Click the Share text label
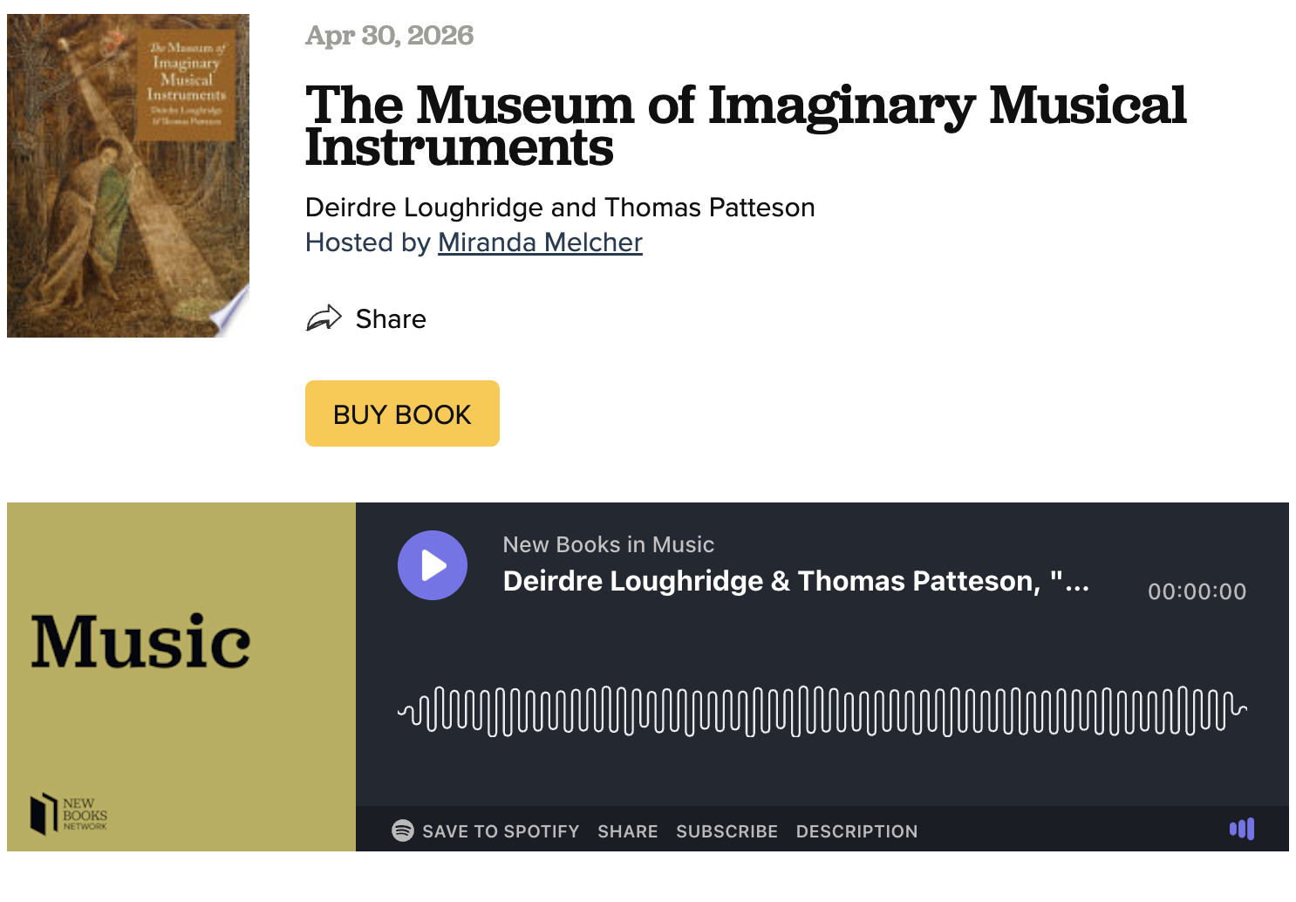Screen dimensions: 1296x902 point(391,319)
